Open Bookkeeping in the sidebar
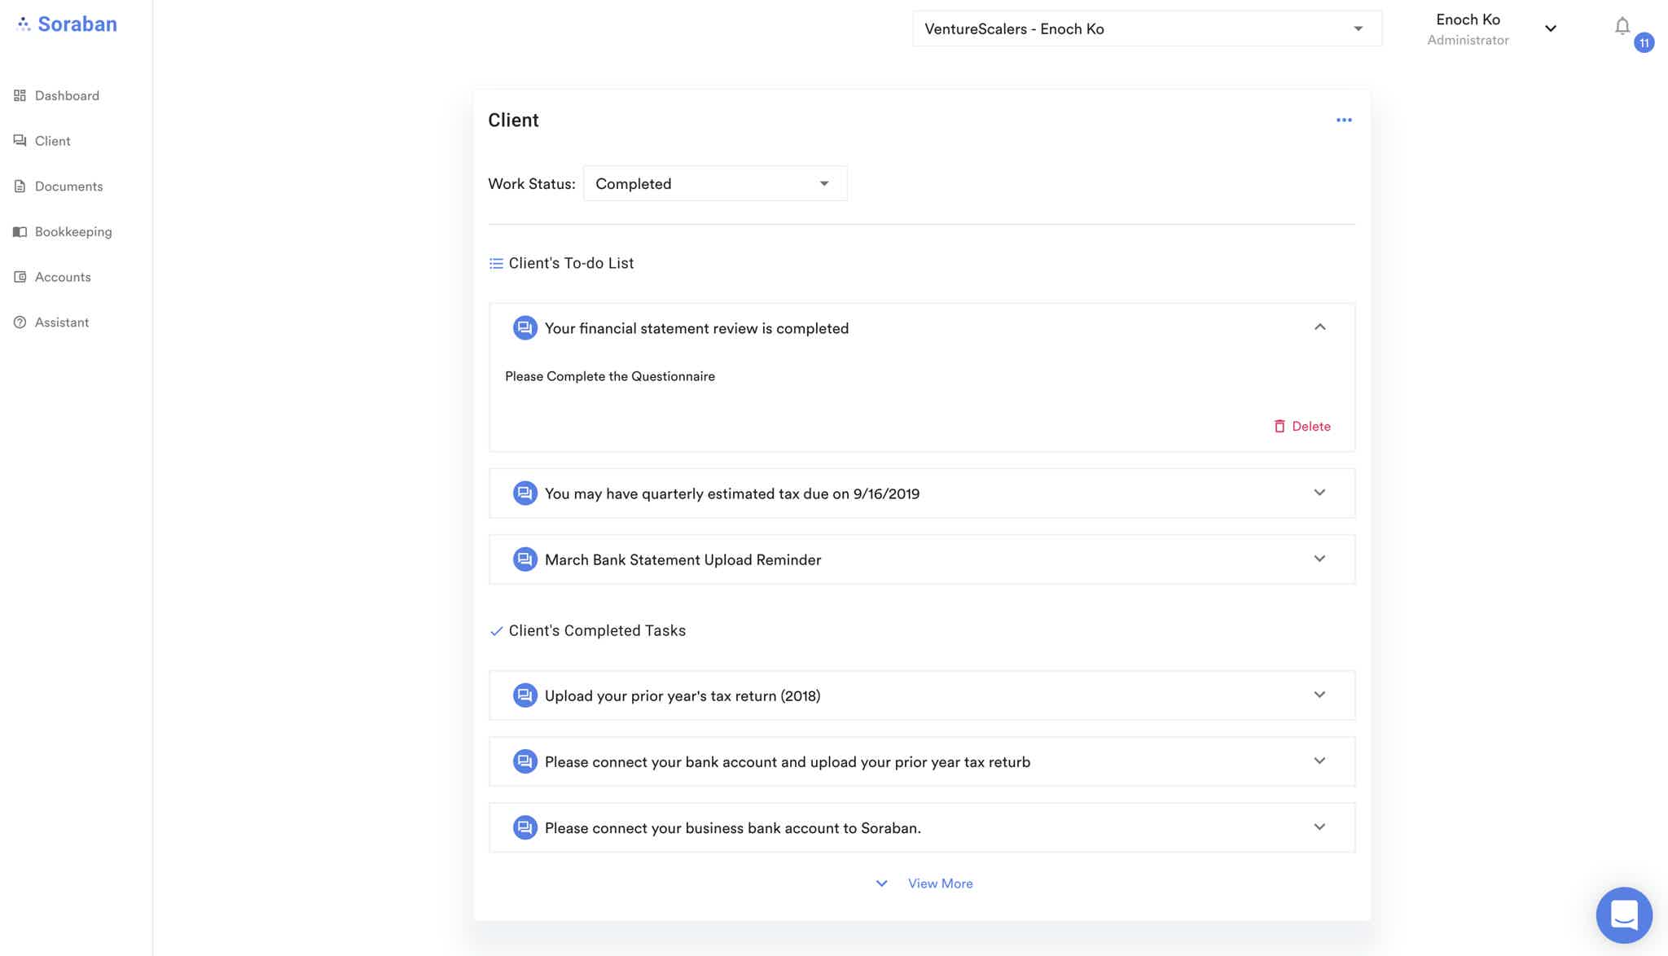 (62, 232)
